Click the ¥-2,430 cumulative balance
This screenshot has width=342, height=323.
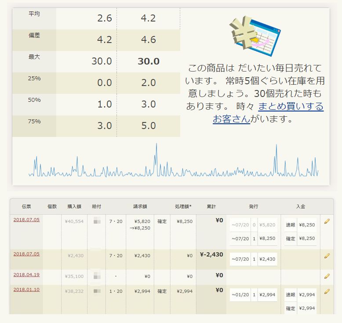[211, 254]
